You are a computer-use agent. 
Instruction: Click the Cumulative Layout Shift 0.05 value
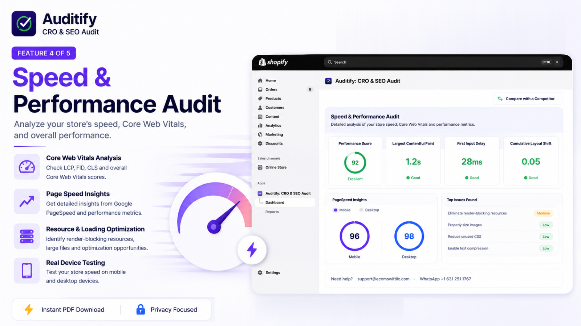(x=531, y=162)
